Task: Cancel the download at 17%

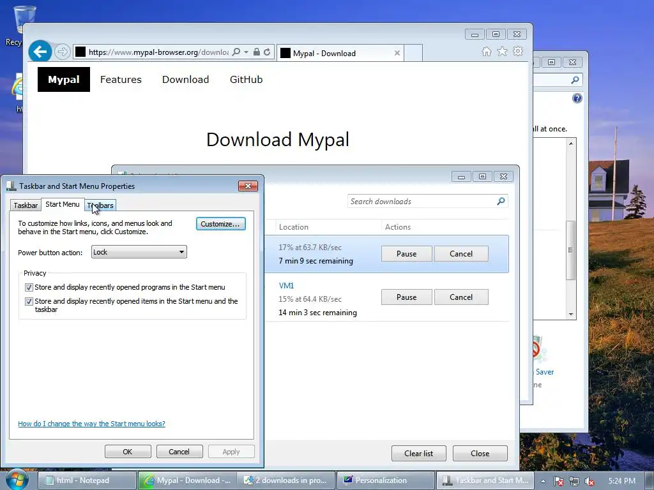Action: (461, 254)
